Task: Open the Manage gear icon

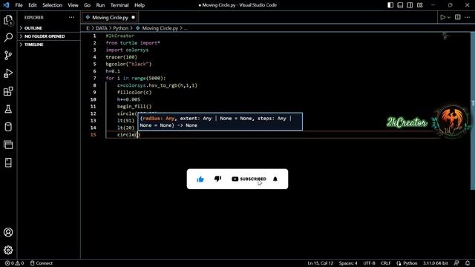Action: click(x=8, y=250)
